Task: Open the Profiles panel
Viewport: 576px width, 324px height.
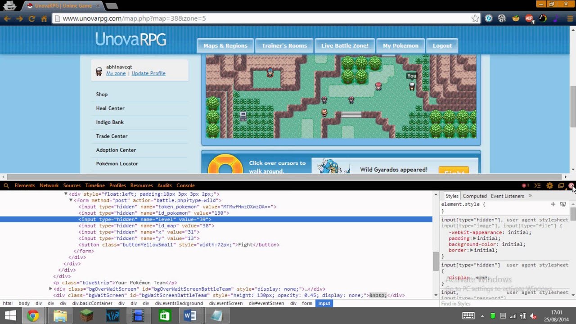Action: coord(117,185)
